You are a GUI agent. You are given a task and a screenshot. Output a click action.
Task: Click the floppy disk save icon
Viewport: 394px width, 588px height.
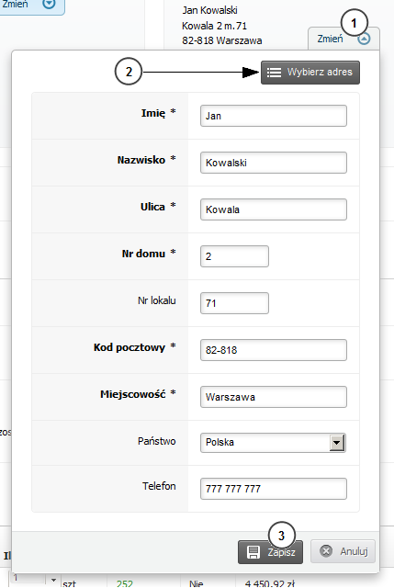(253, 552)
